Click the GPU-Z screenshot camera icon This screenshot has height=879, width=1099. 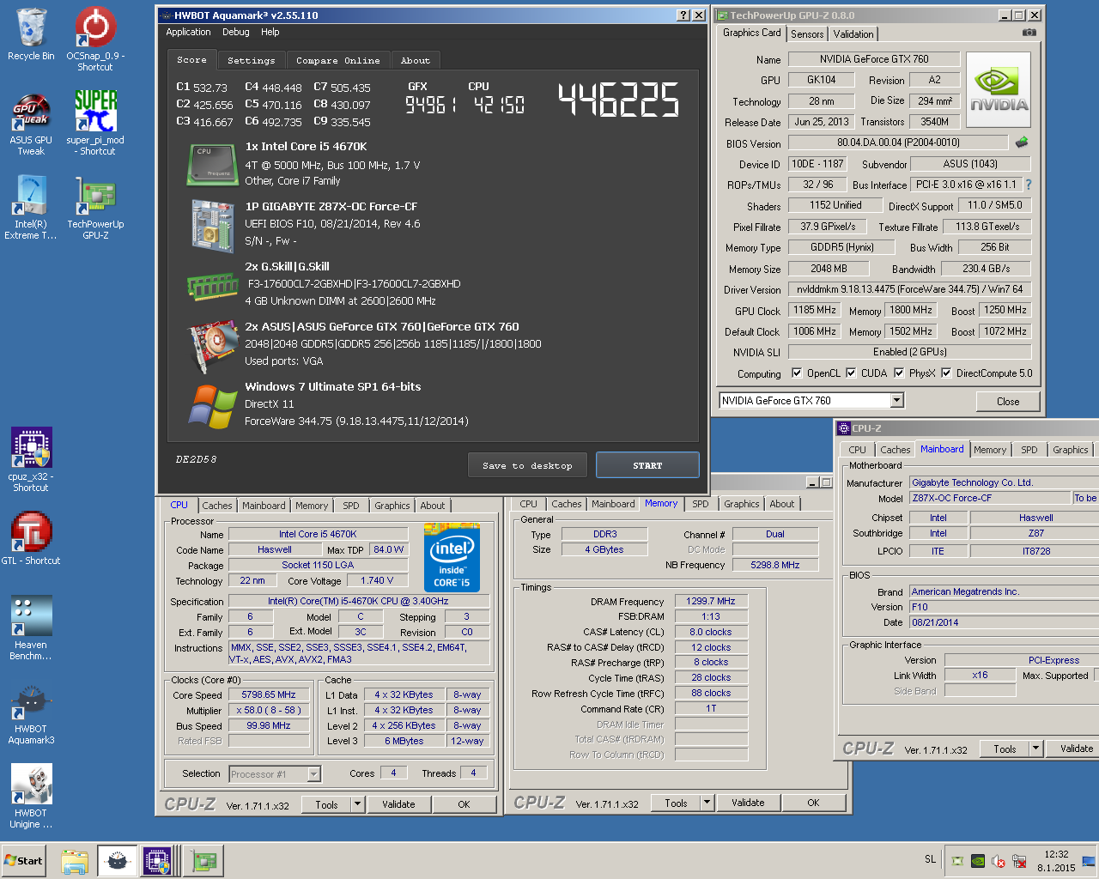click(x=1029, y=33)
